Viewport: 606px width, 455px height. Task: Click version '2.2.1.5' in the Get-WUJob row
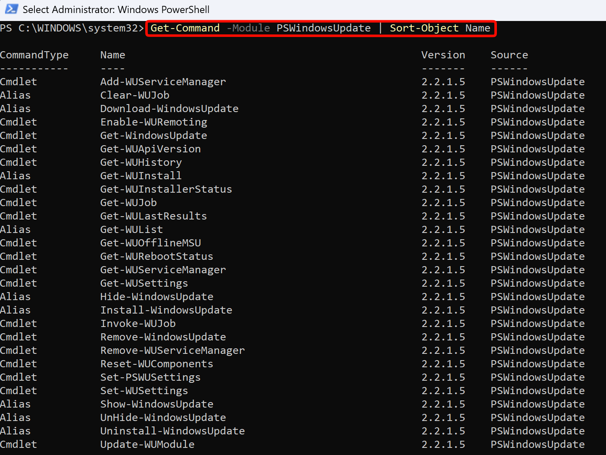pyautogui.click(x=443, y=203)
